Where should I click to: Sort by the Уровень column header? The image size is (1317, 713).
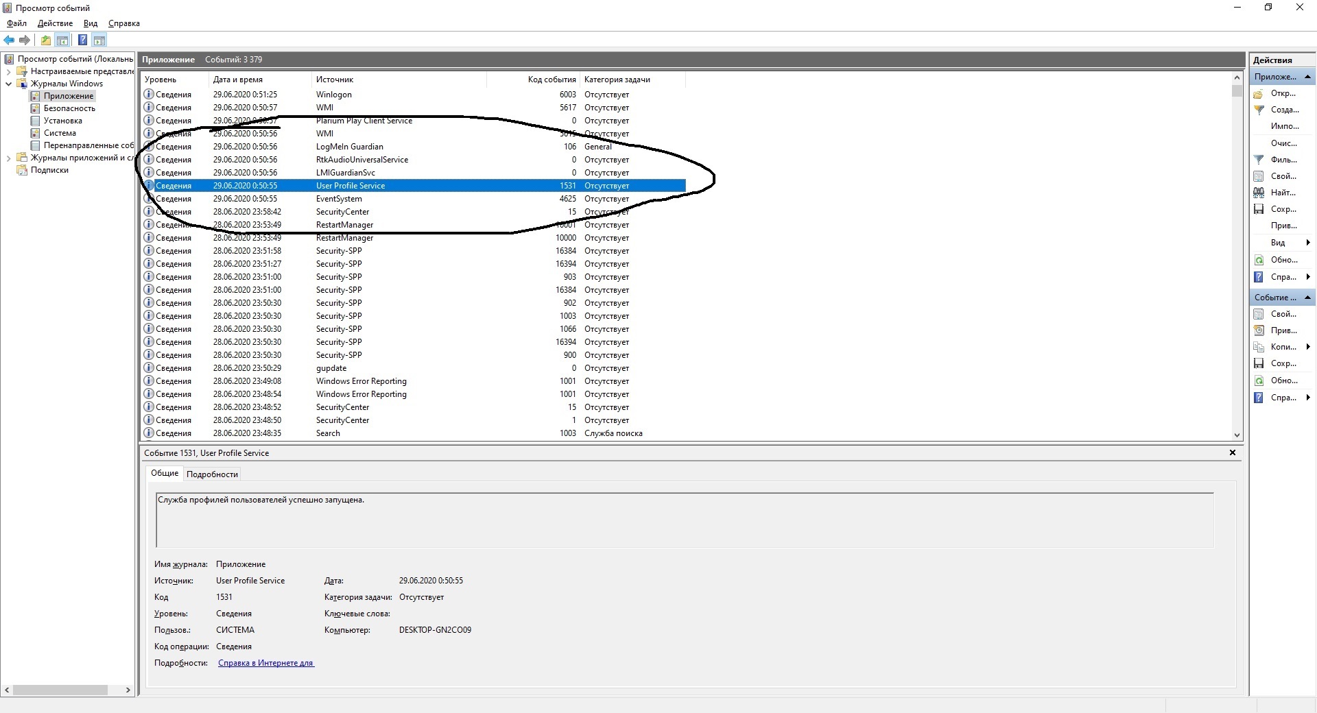coord(174,80)
